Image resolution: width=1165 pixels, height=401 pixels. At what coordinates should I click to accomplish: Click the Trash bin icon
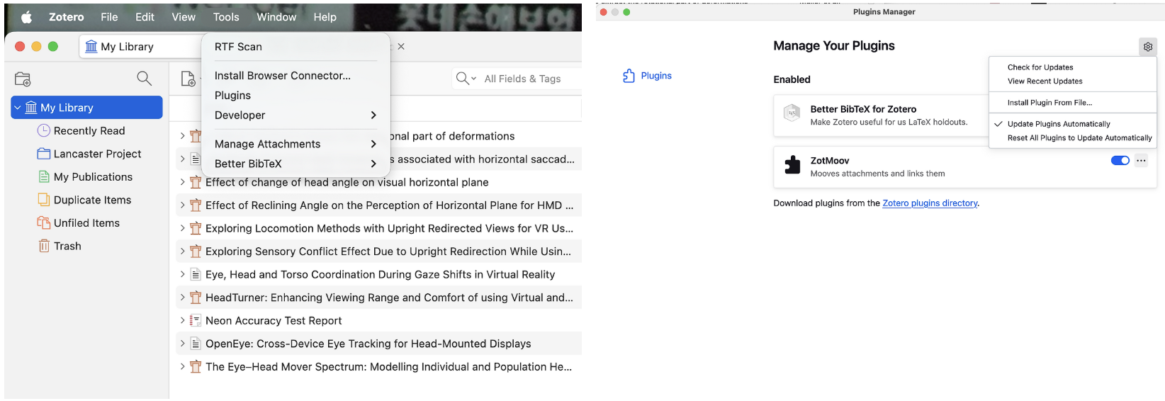(x=44, y=246)
